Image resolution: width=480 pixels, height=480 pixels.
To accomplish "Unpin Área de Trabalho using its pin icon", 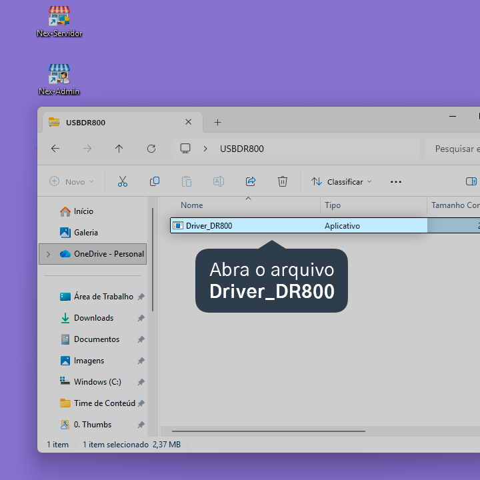I will click(x=141, y=297).
